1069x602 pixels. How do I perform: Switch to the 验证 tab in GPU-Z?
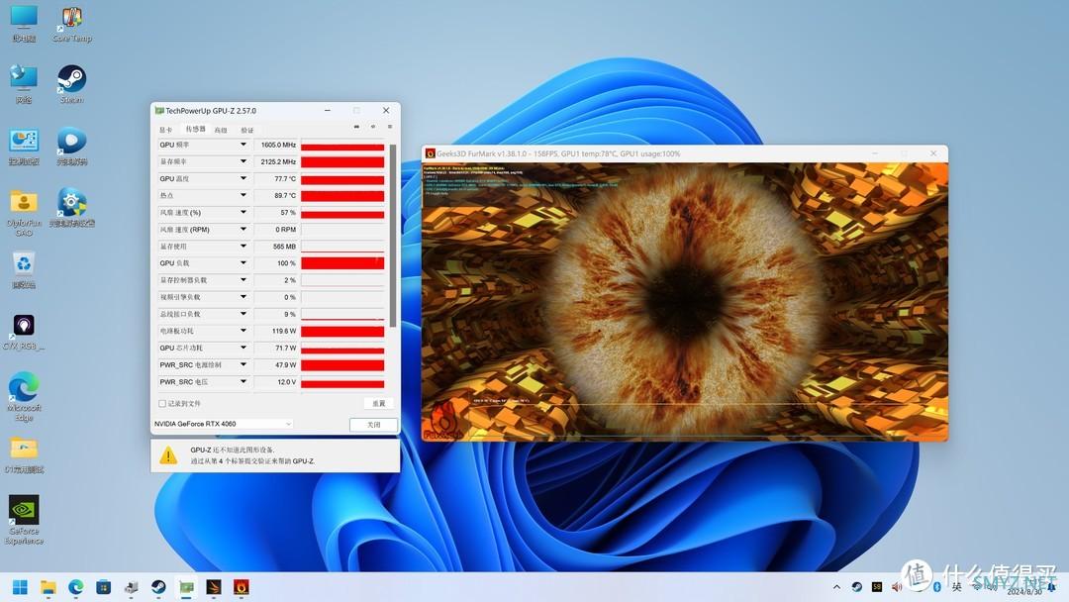[x=246, y=130]
